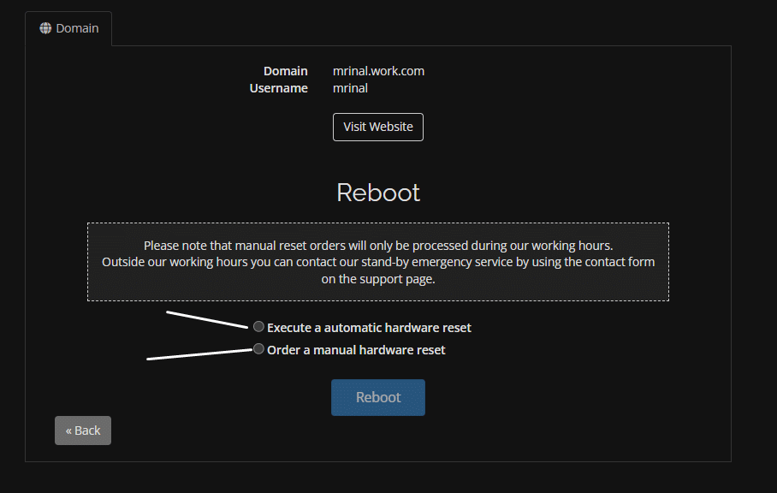Go back using the « Back button
Screen dimensions: 777x493
point(83,431)
